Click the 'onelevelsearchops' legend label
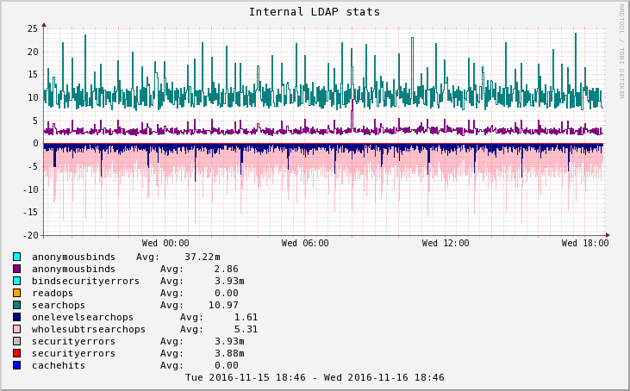Image resolution: width=630 pixels, height=391 pixels. [83, 317]
